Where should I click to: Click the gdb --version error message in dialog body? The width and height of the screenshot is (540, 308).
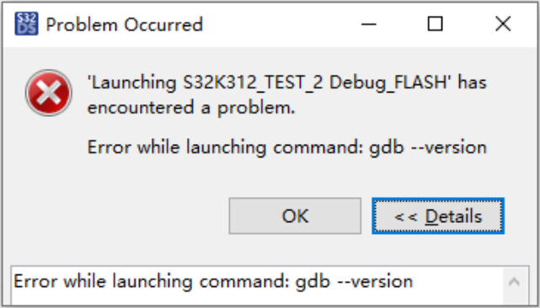coord(287,147)
